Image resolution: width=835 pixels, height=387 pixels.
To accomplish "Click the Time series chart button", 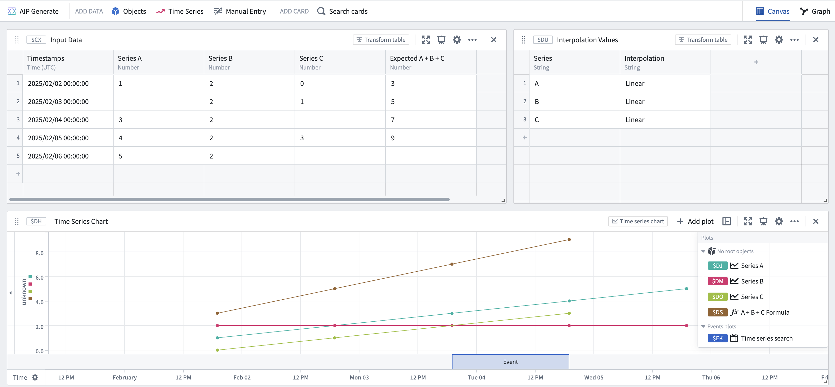I will pos(638,221).
